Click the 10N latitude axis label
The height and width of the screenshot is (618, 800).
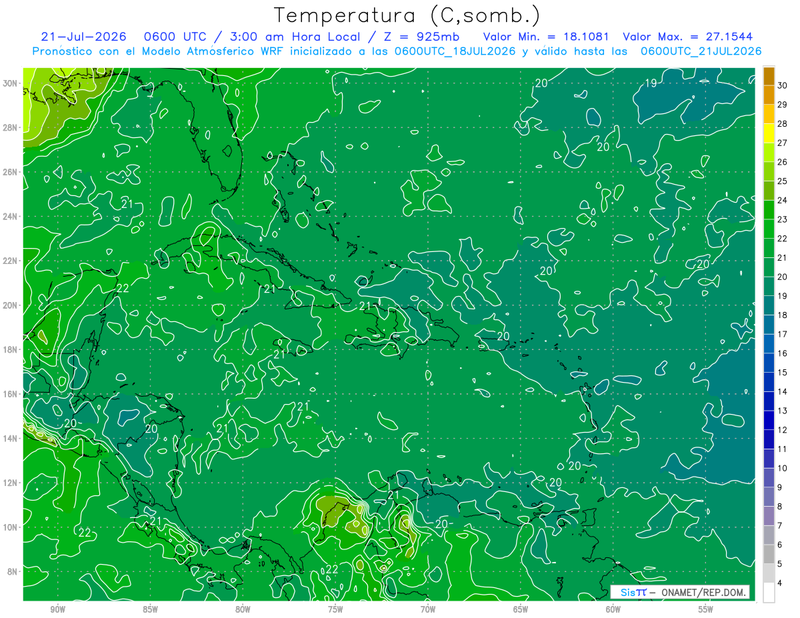click(9, 527)
